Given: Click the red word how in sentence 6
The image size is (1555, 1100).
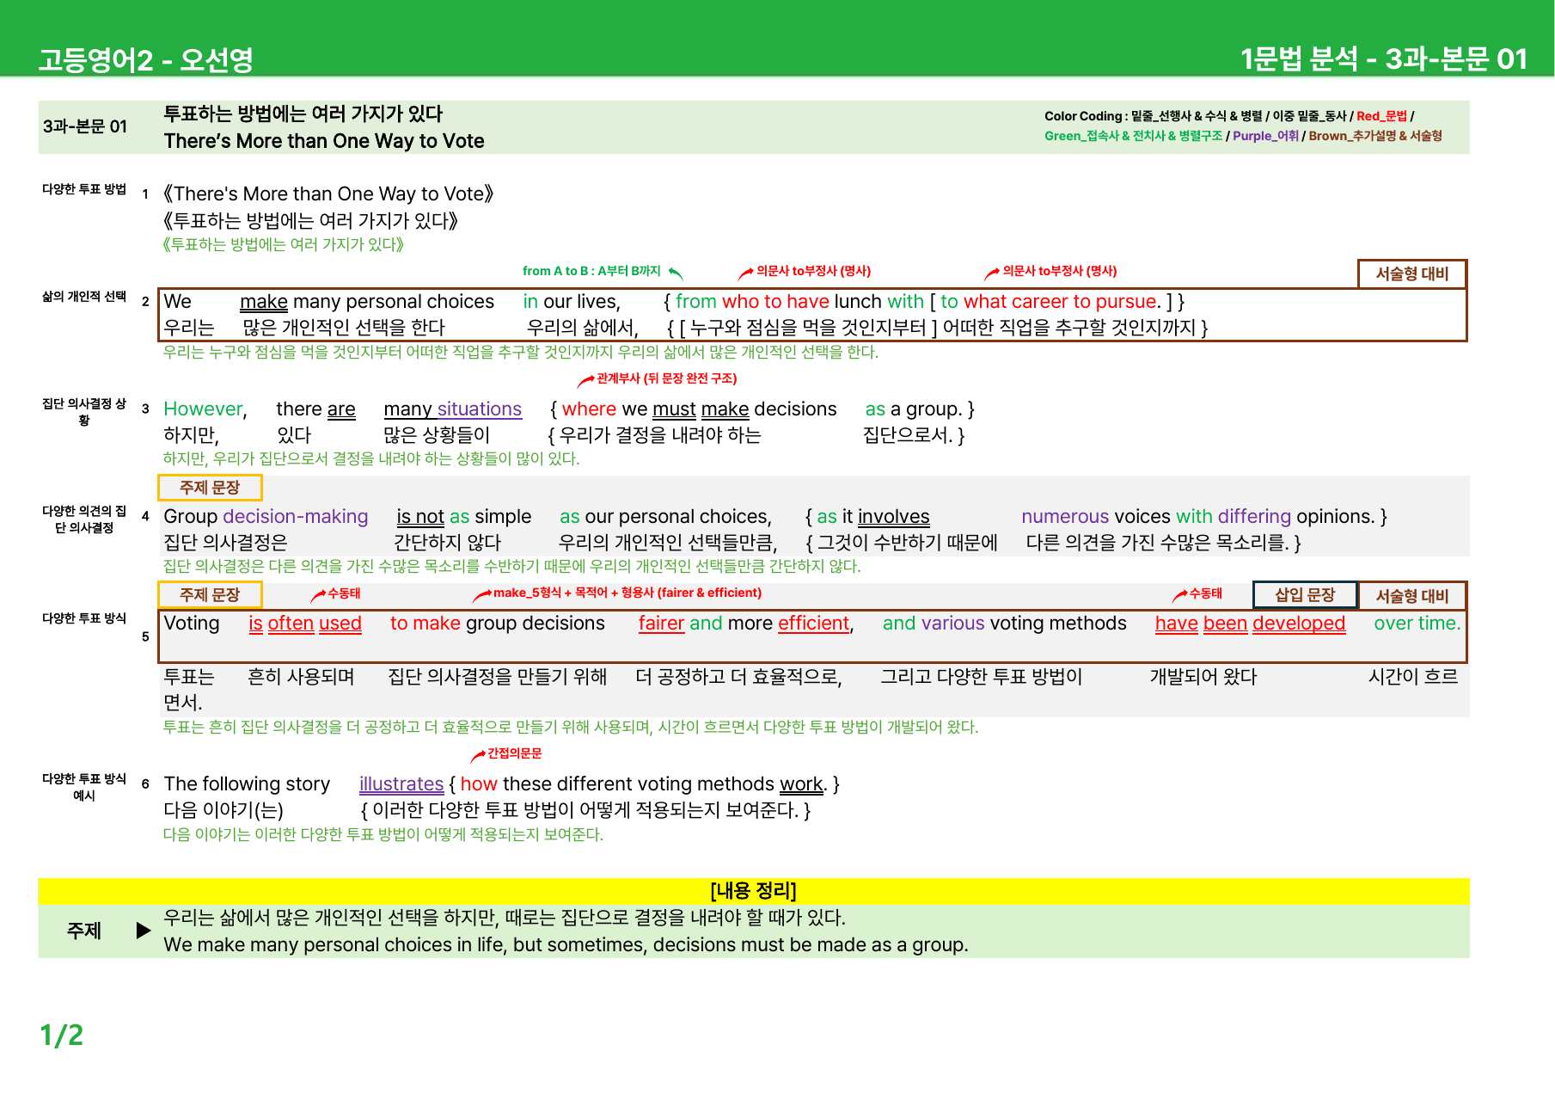Looking at the screenshot, I should point(479,784).
